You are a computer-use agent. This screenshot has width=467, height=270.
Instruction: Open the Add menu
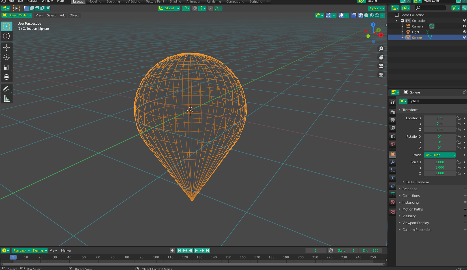[63, 15]
